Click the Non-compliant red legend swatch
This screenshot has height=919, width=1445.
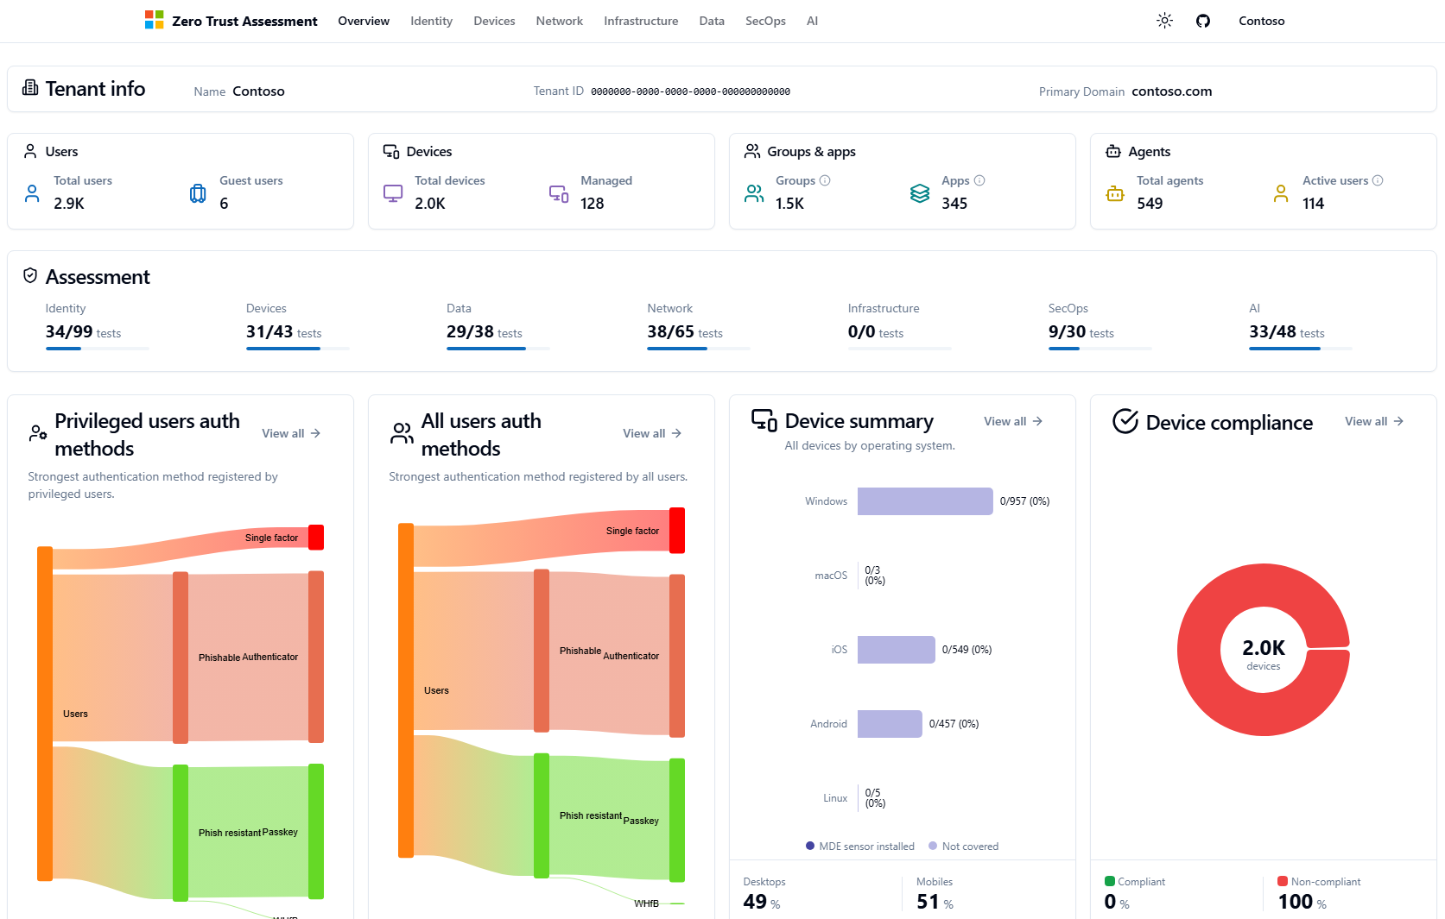[x=1283, y=881]
